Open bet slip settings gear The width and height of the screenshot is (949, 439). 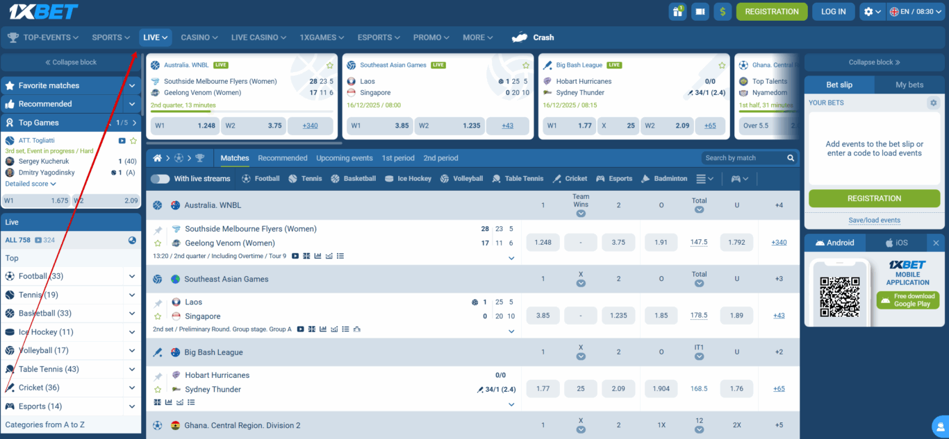933,103
